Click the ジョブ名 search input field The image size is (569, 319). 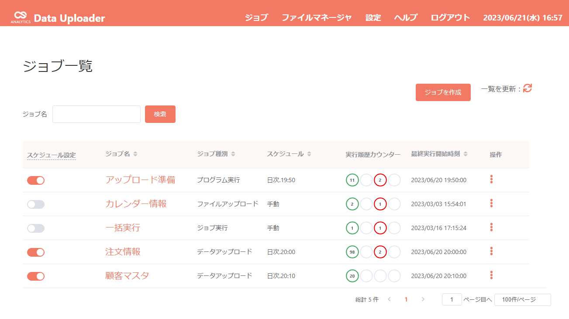point(97,114)
